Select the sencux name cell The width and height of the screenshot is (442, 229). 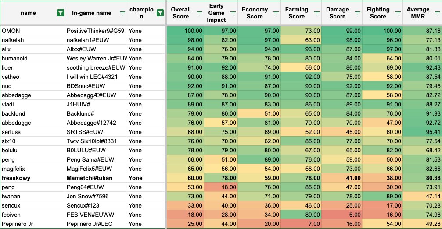pos(32,205)
